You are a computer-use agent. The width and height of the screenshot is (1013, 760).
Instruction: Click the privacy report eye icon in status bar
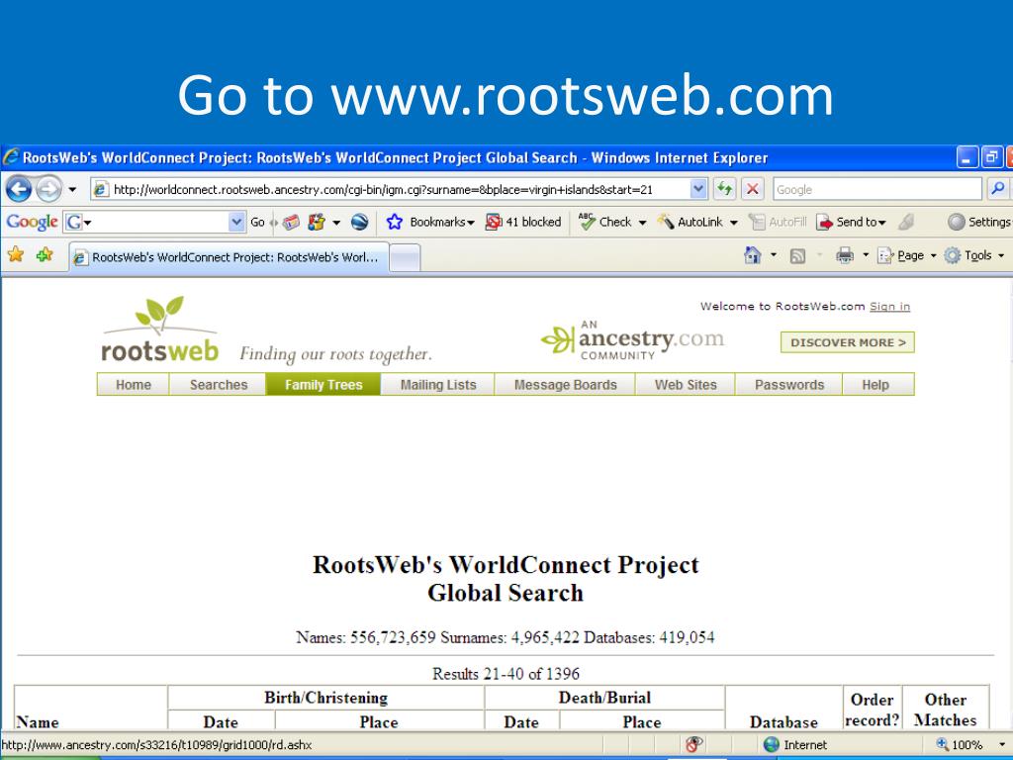pyautogui.click(x=693, y=744)
